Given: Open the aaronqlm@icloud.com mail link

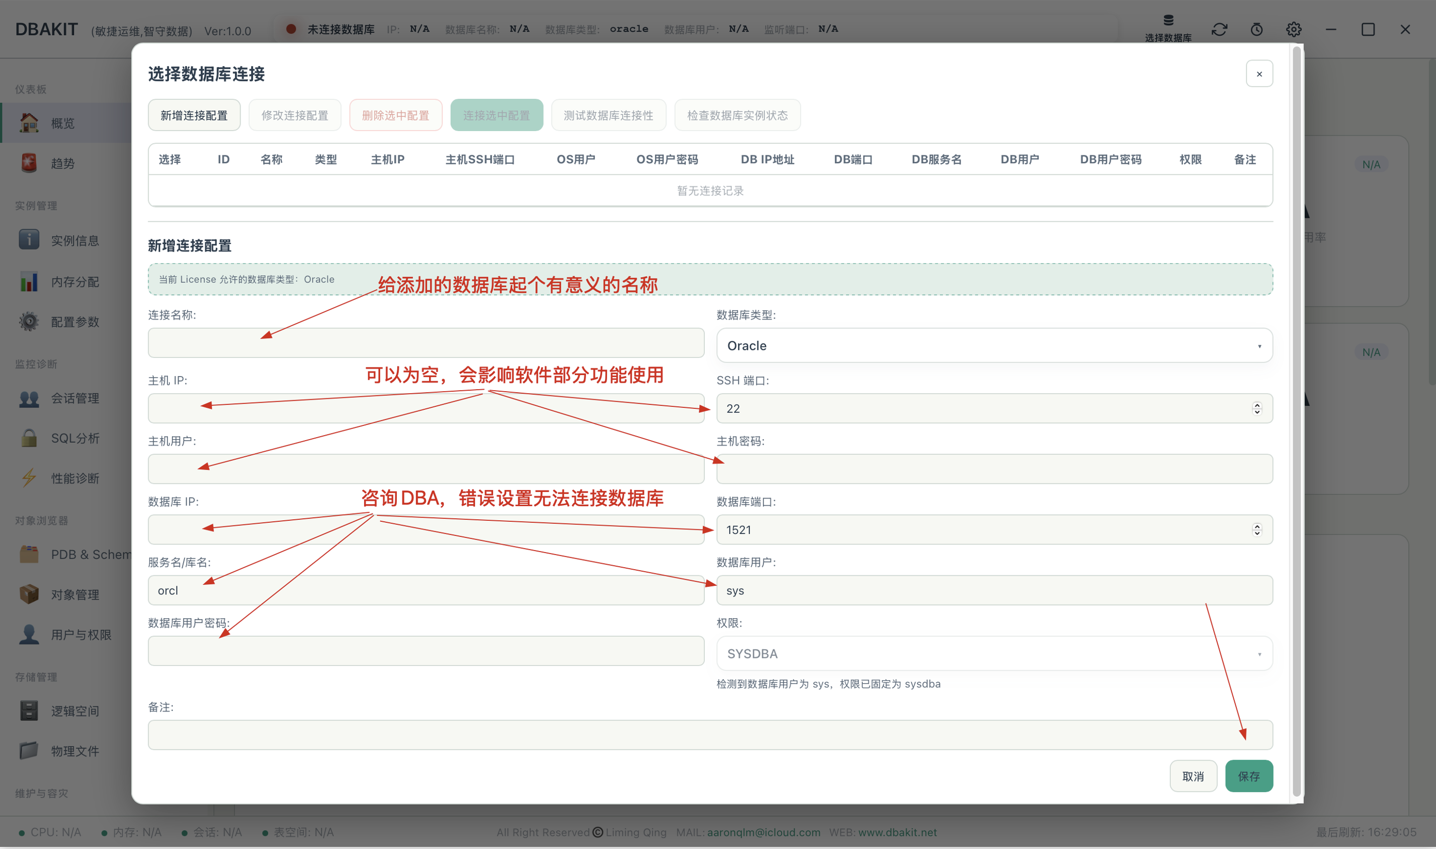Looking at the screenshot, I should pyautogui.click(x=763, y=832).
